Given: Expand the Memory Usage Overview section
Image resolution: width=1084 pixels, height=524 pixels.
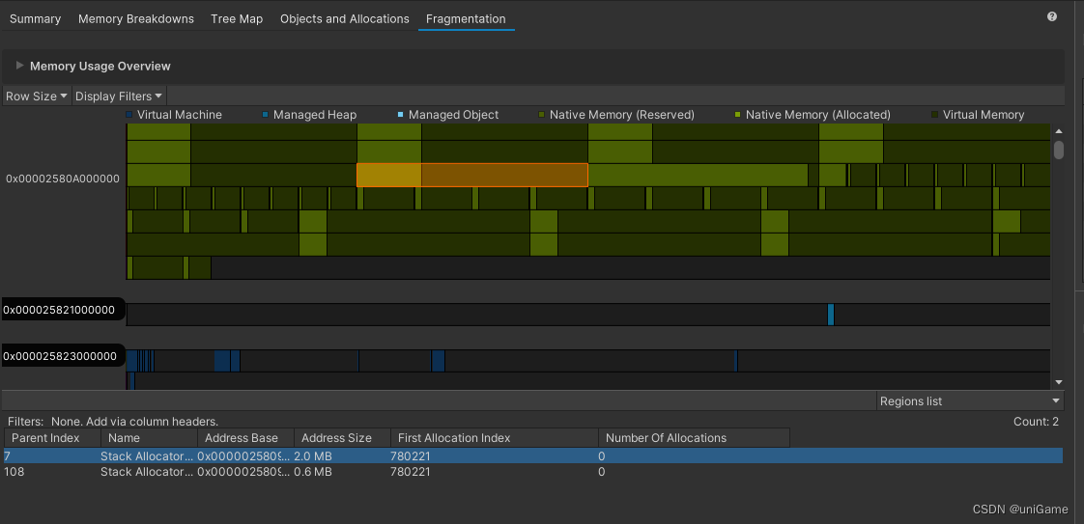Looking at the screenshot, I should [x=19, y=67].
